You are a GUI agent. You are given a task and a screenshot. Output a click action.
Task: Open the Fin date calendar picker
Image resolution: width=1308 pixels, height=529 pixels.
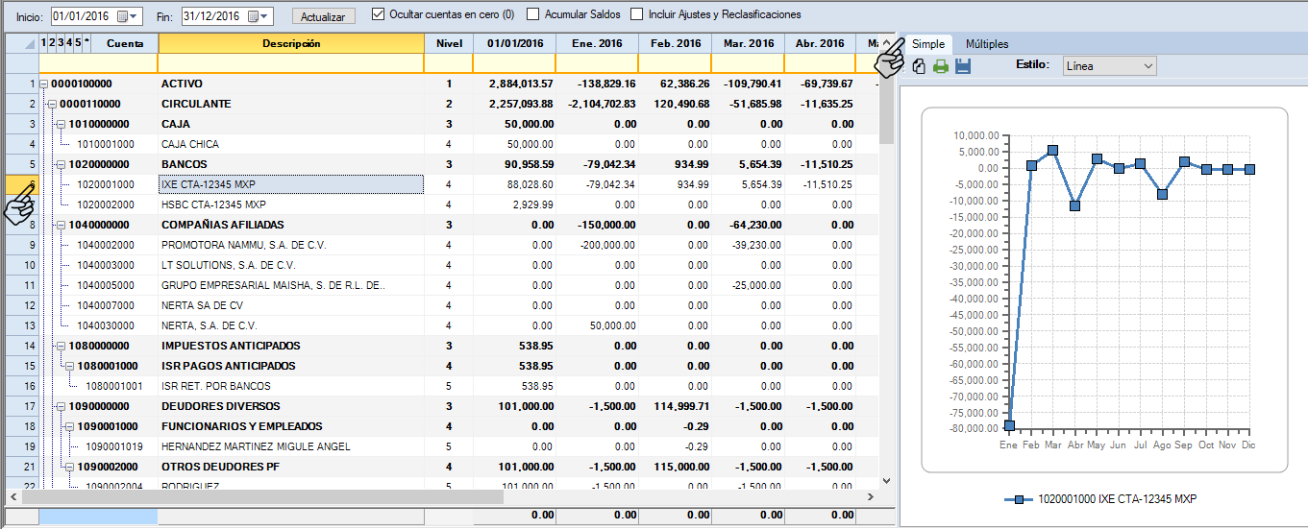click(264, 16)
